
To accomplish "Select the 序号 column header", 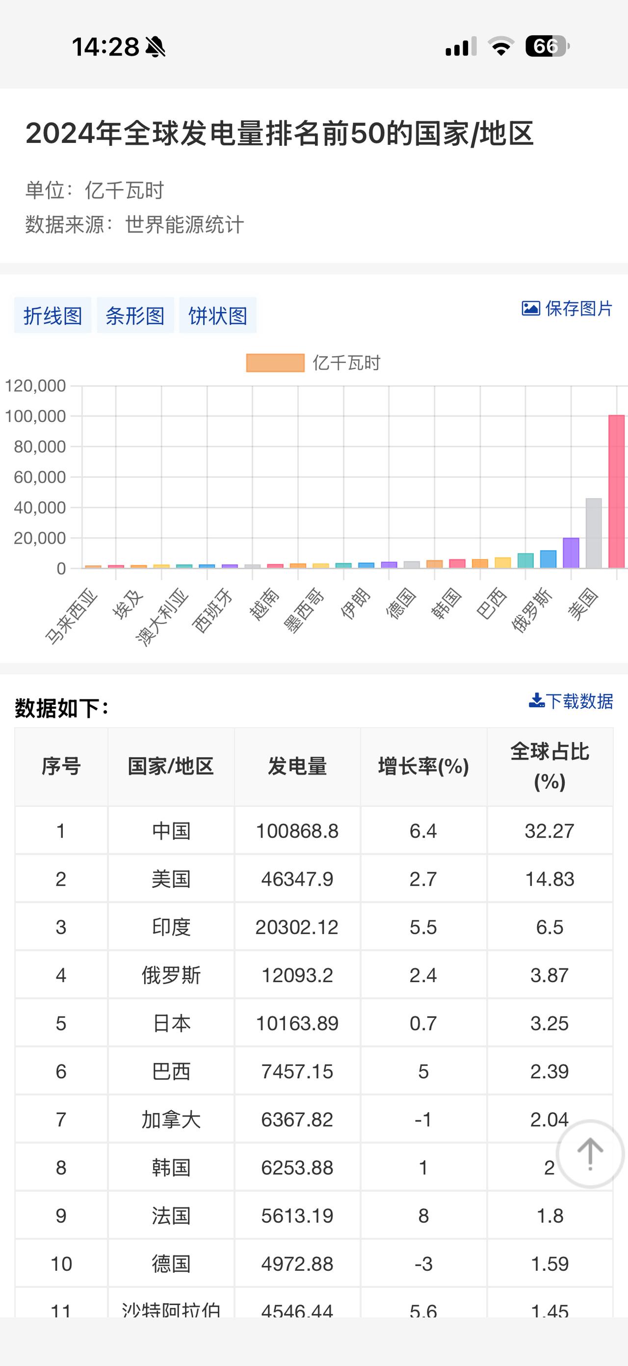I will pyautogui.click(x=61, y=767).
